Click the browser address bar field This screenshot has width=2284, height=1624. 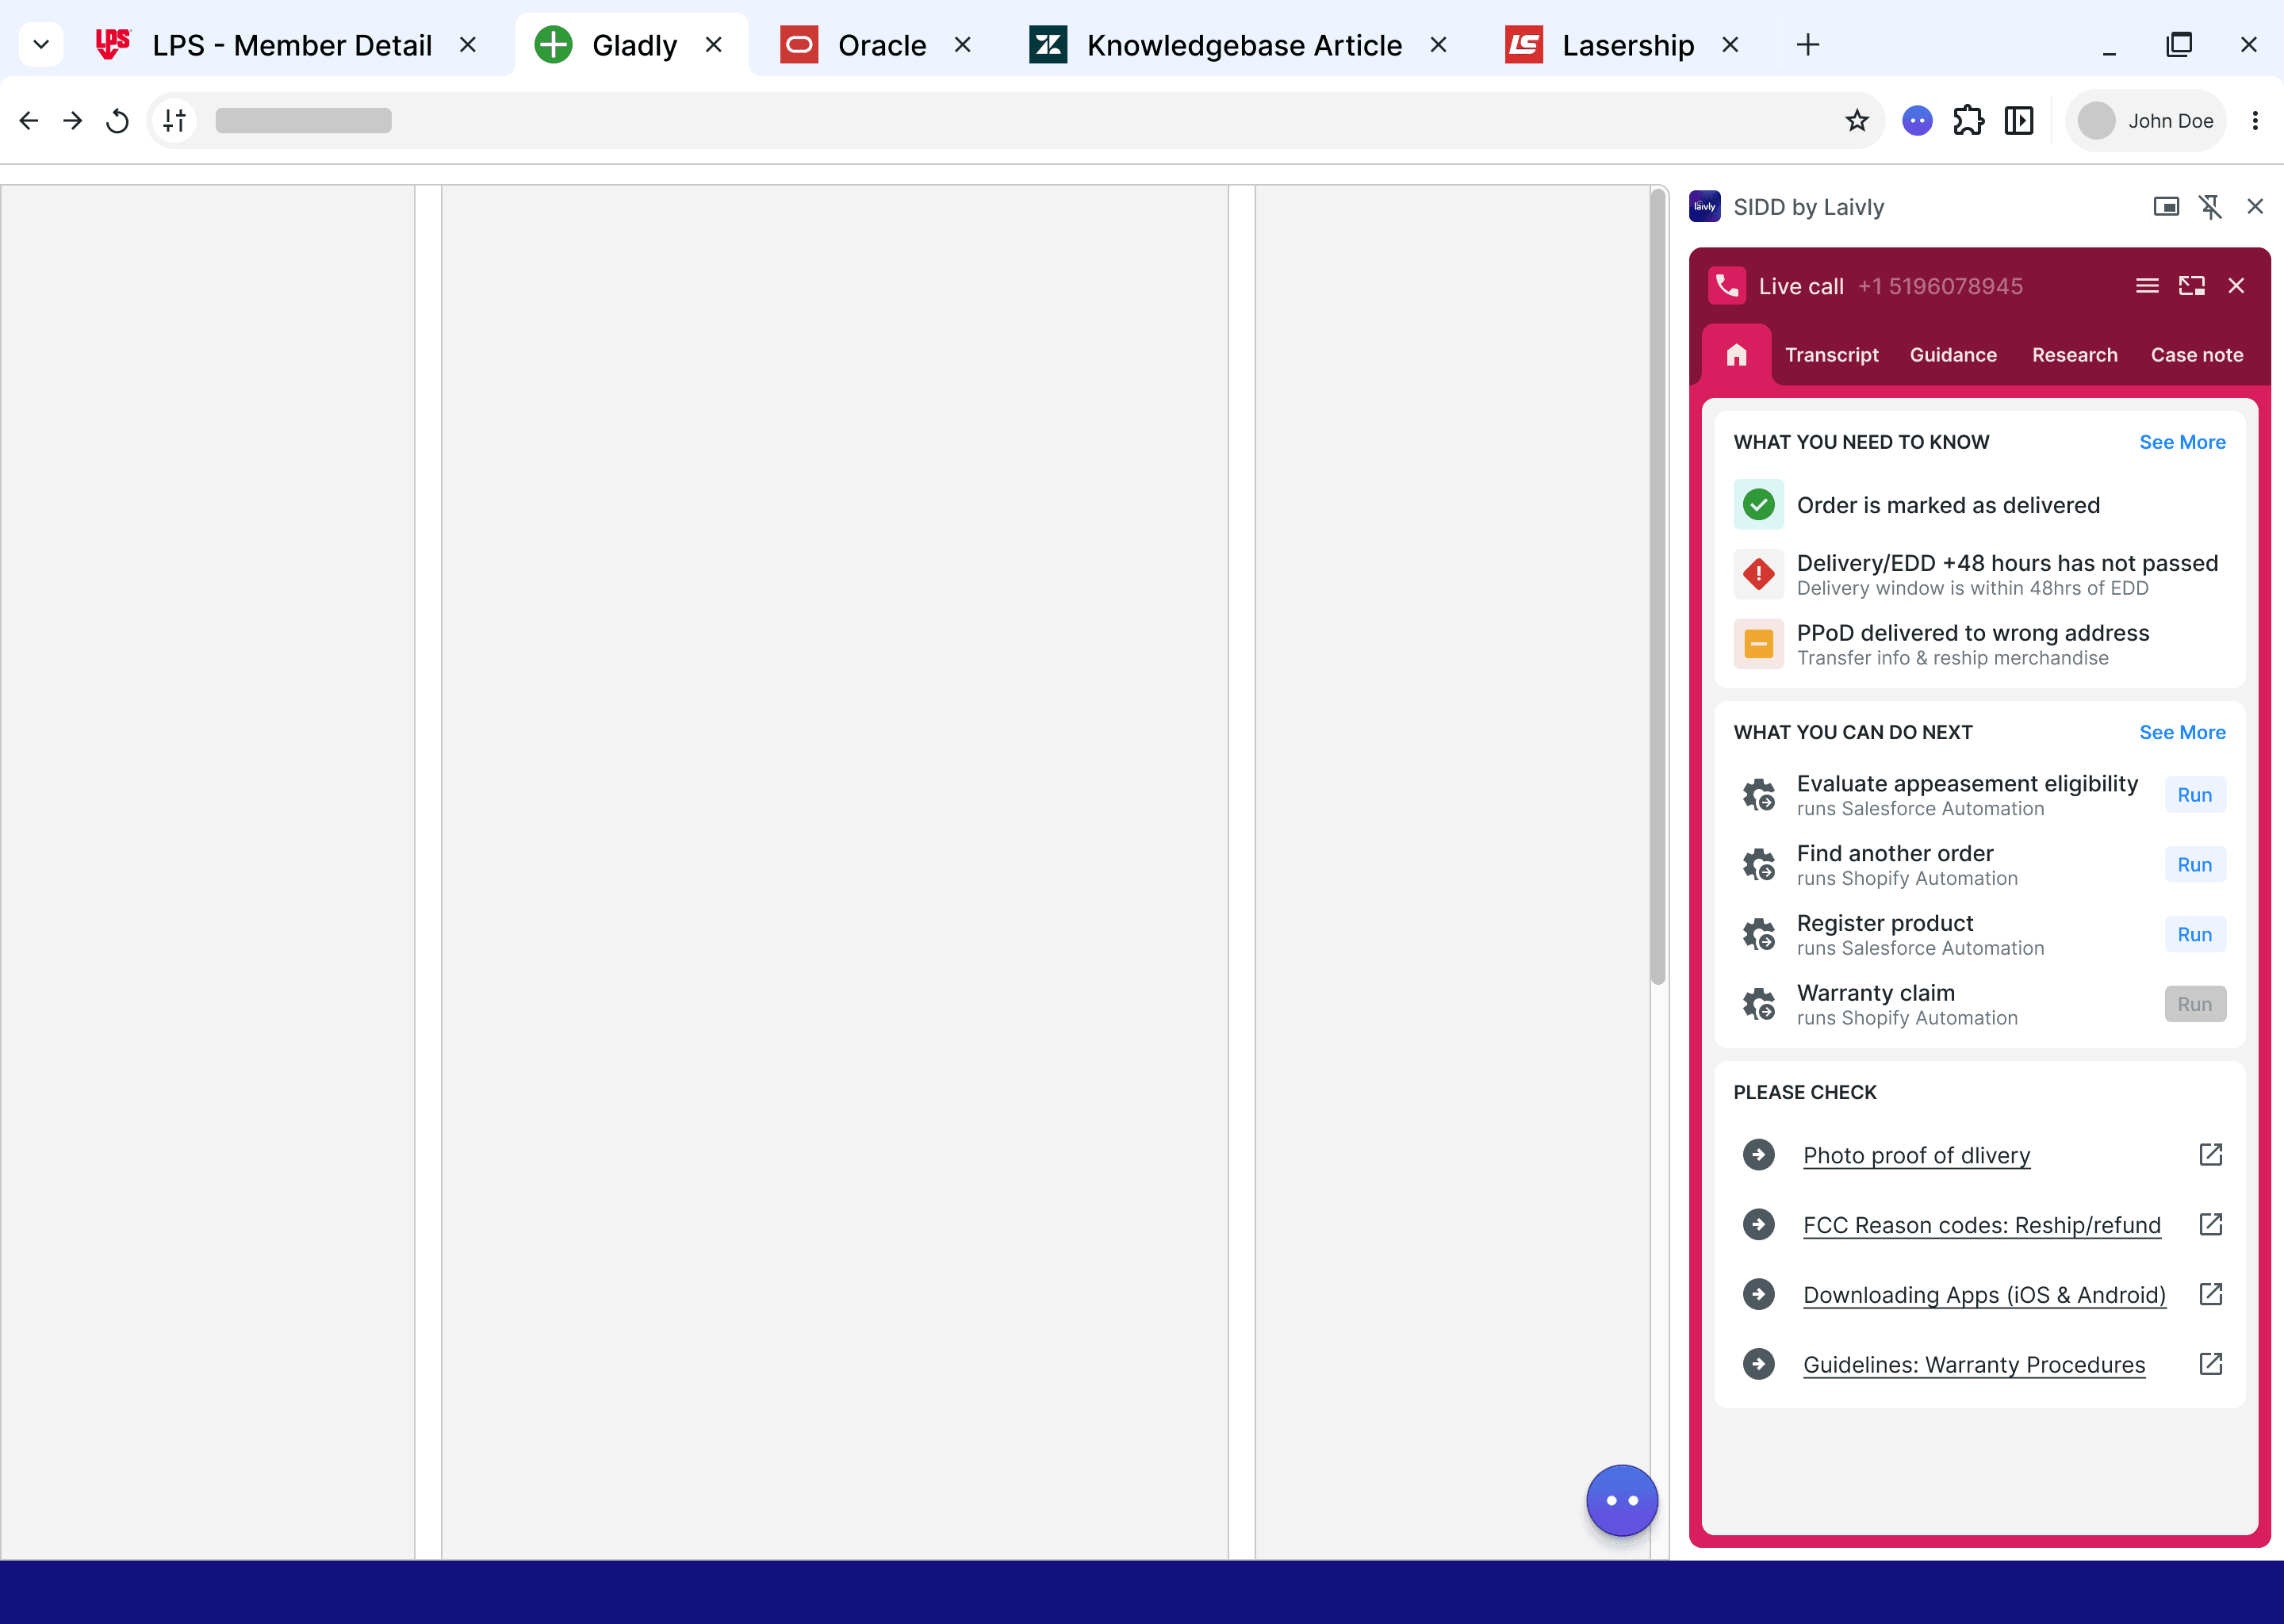click(x=1000, y=121)
